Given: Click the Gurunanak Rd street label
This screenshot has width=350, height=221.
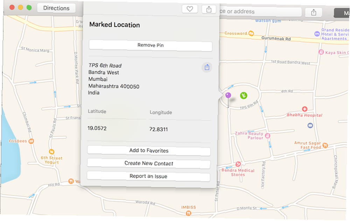Looking at the screenshot, I should pyautogui.click(x=276, y=39).
